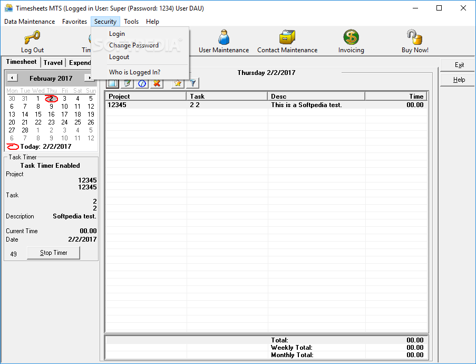The width and height of the screenshot is (476, 364).
Task: Open the Favorites menu
Action: pyautogui.click(x=74, y=22)
